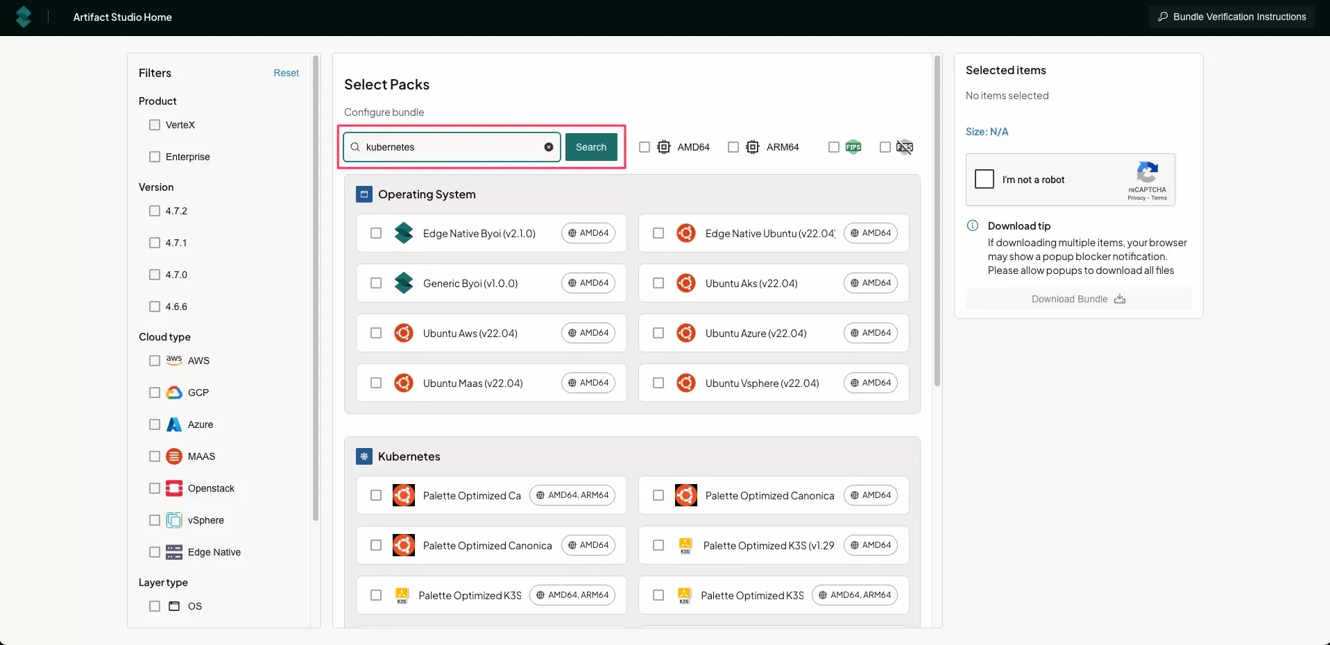Click the Ubuntu Maas pack logo
The image size is (1330, 645).
[x=404, y=383]
